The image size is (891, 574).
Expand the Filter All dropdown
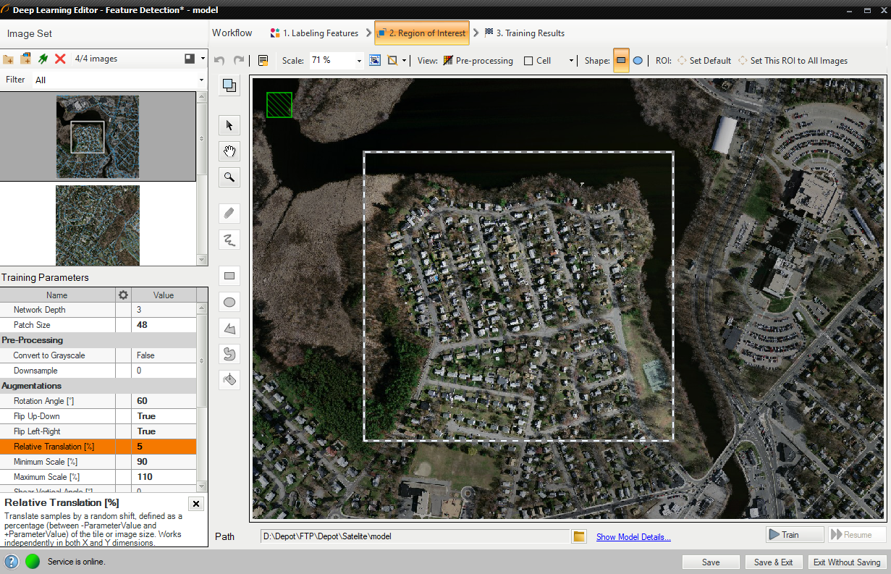[x=201, y=80]
